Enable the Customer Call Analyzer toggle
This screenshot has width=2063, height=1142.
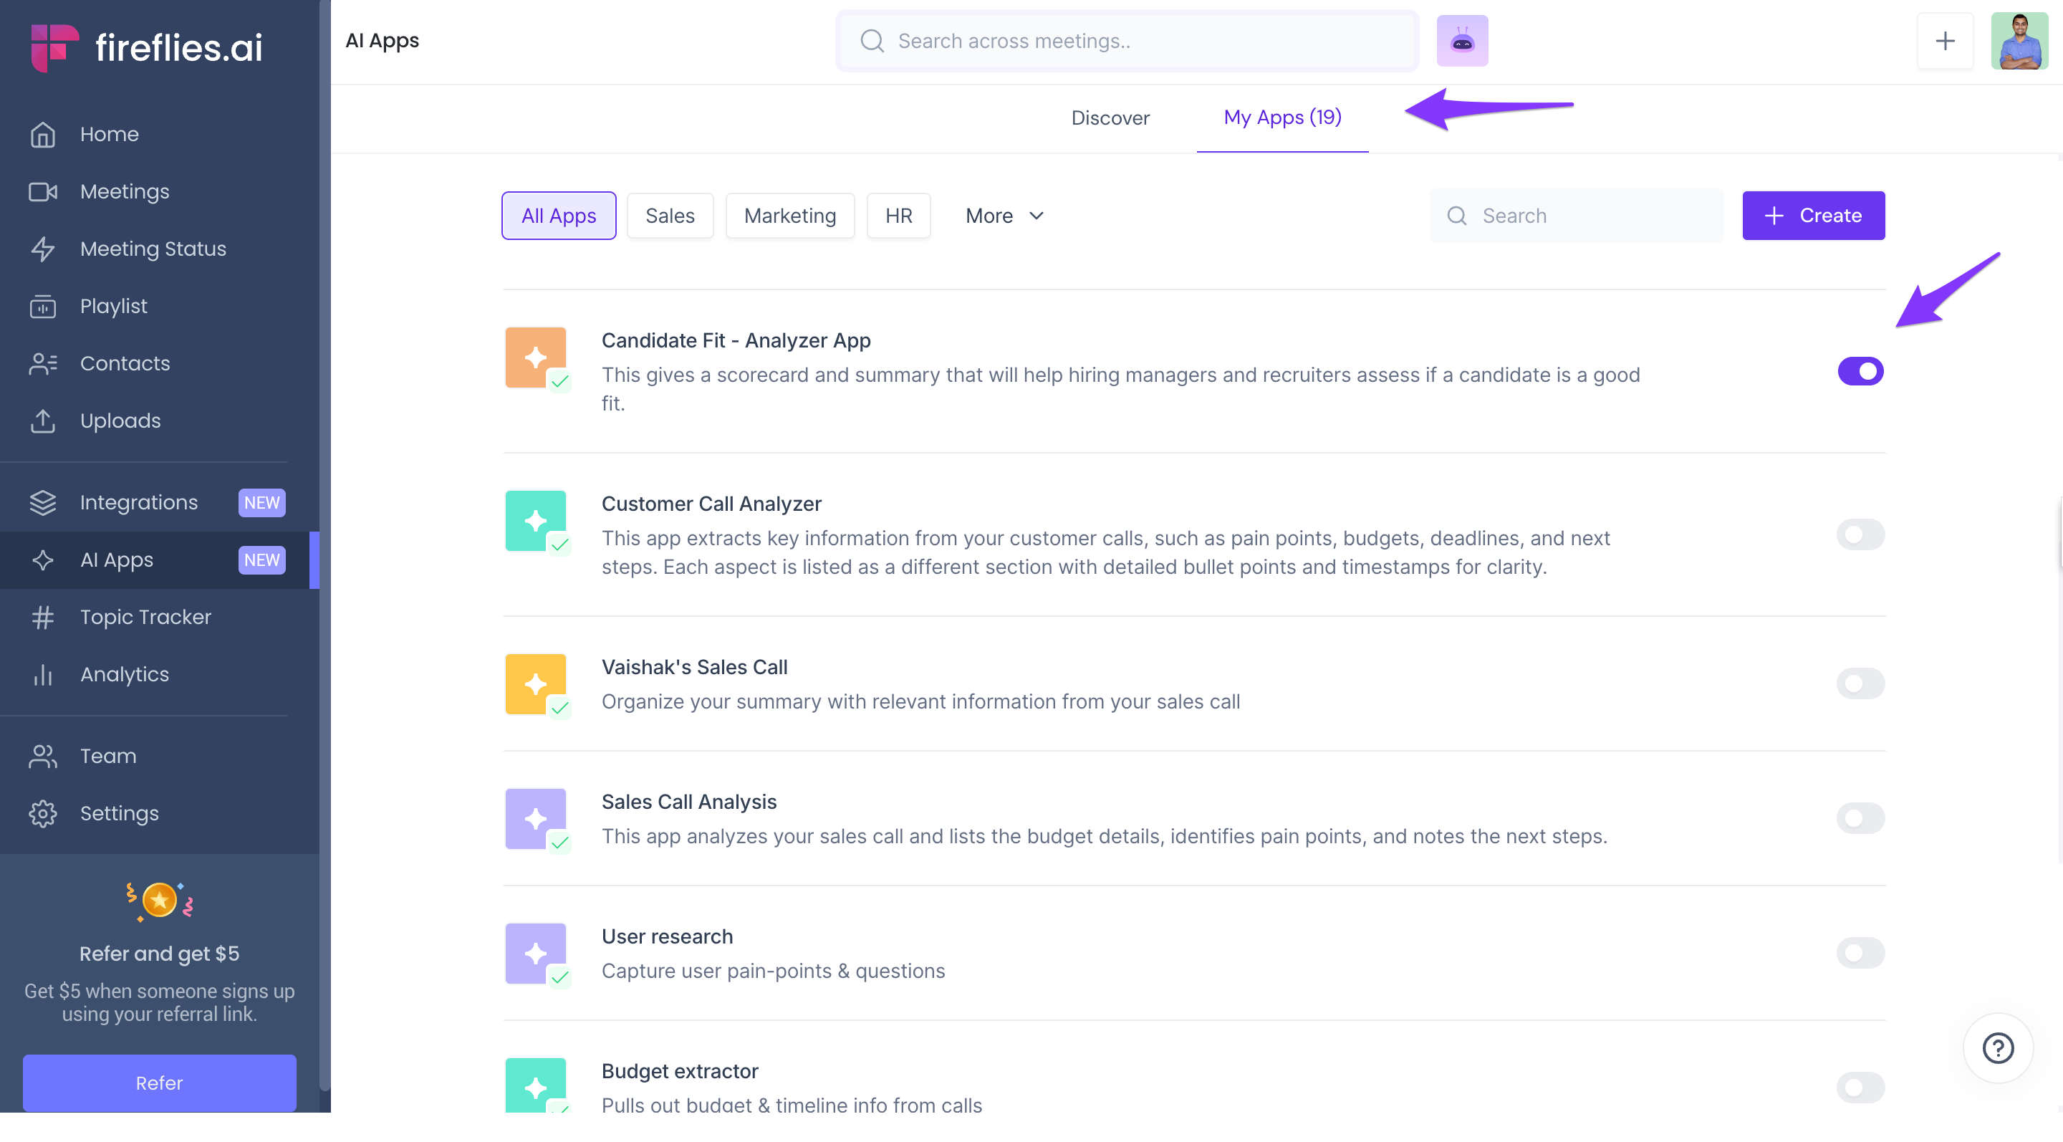click(1860, 534)
